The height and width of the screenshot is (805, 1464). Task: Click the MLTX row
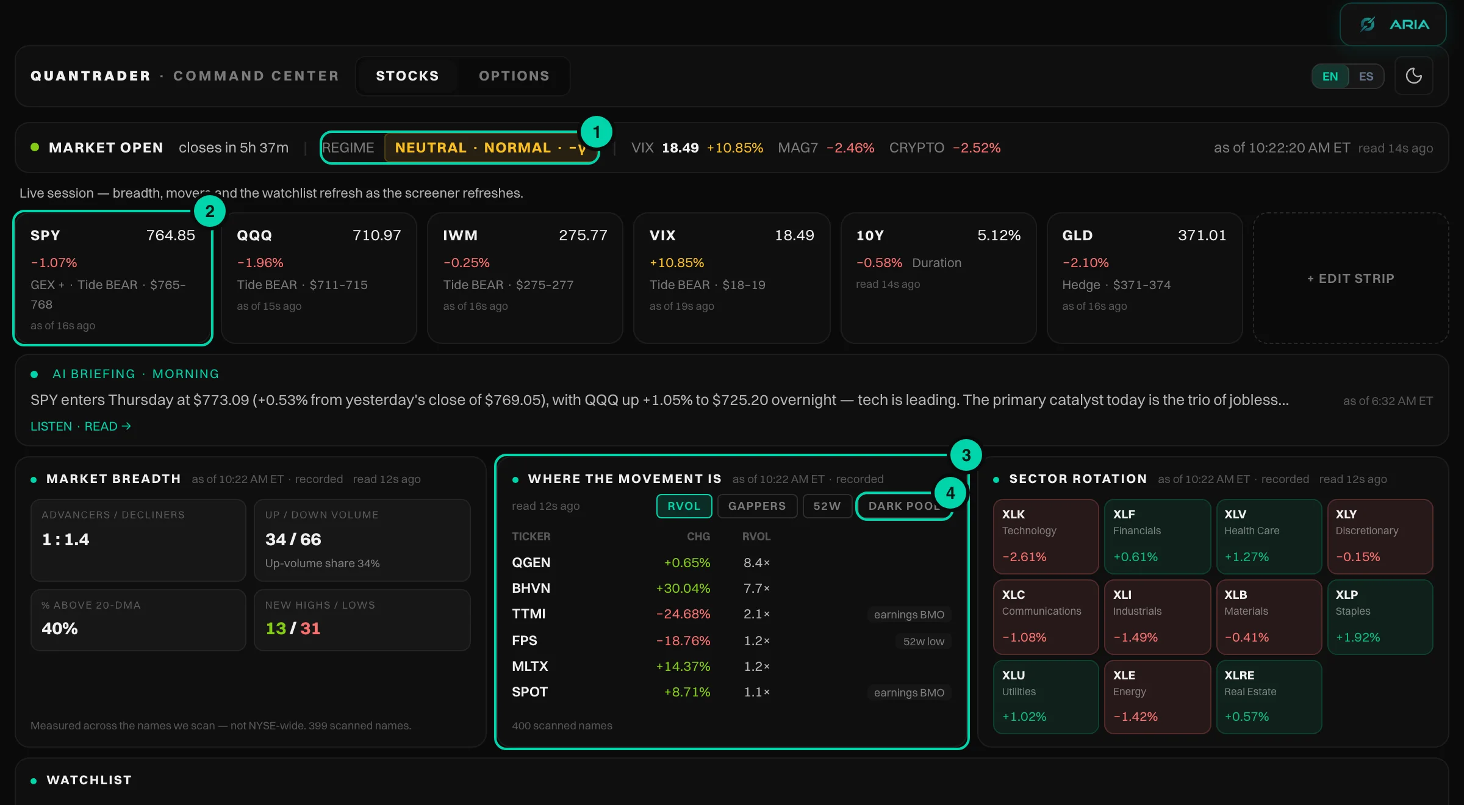pyautogui.click(x=731, y=667)
